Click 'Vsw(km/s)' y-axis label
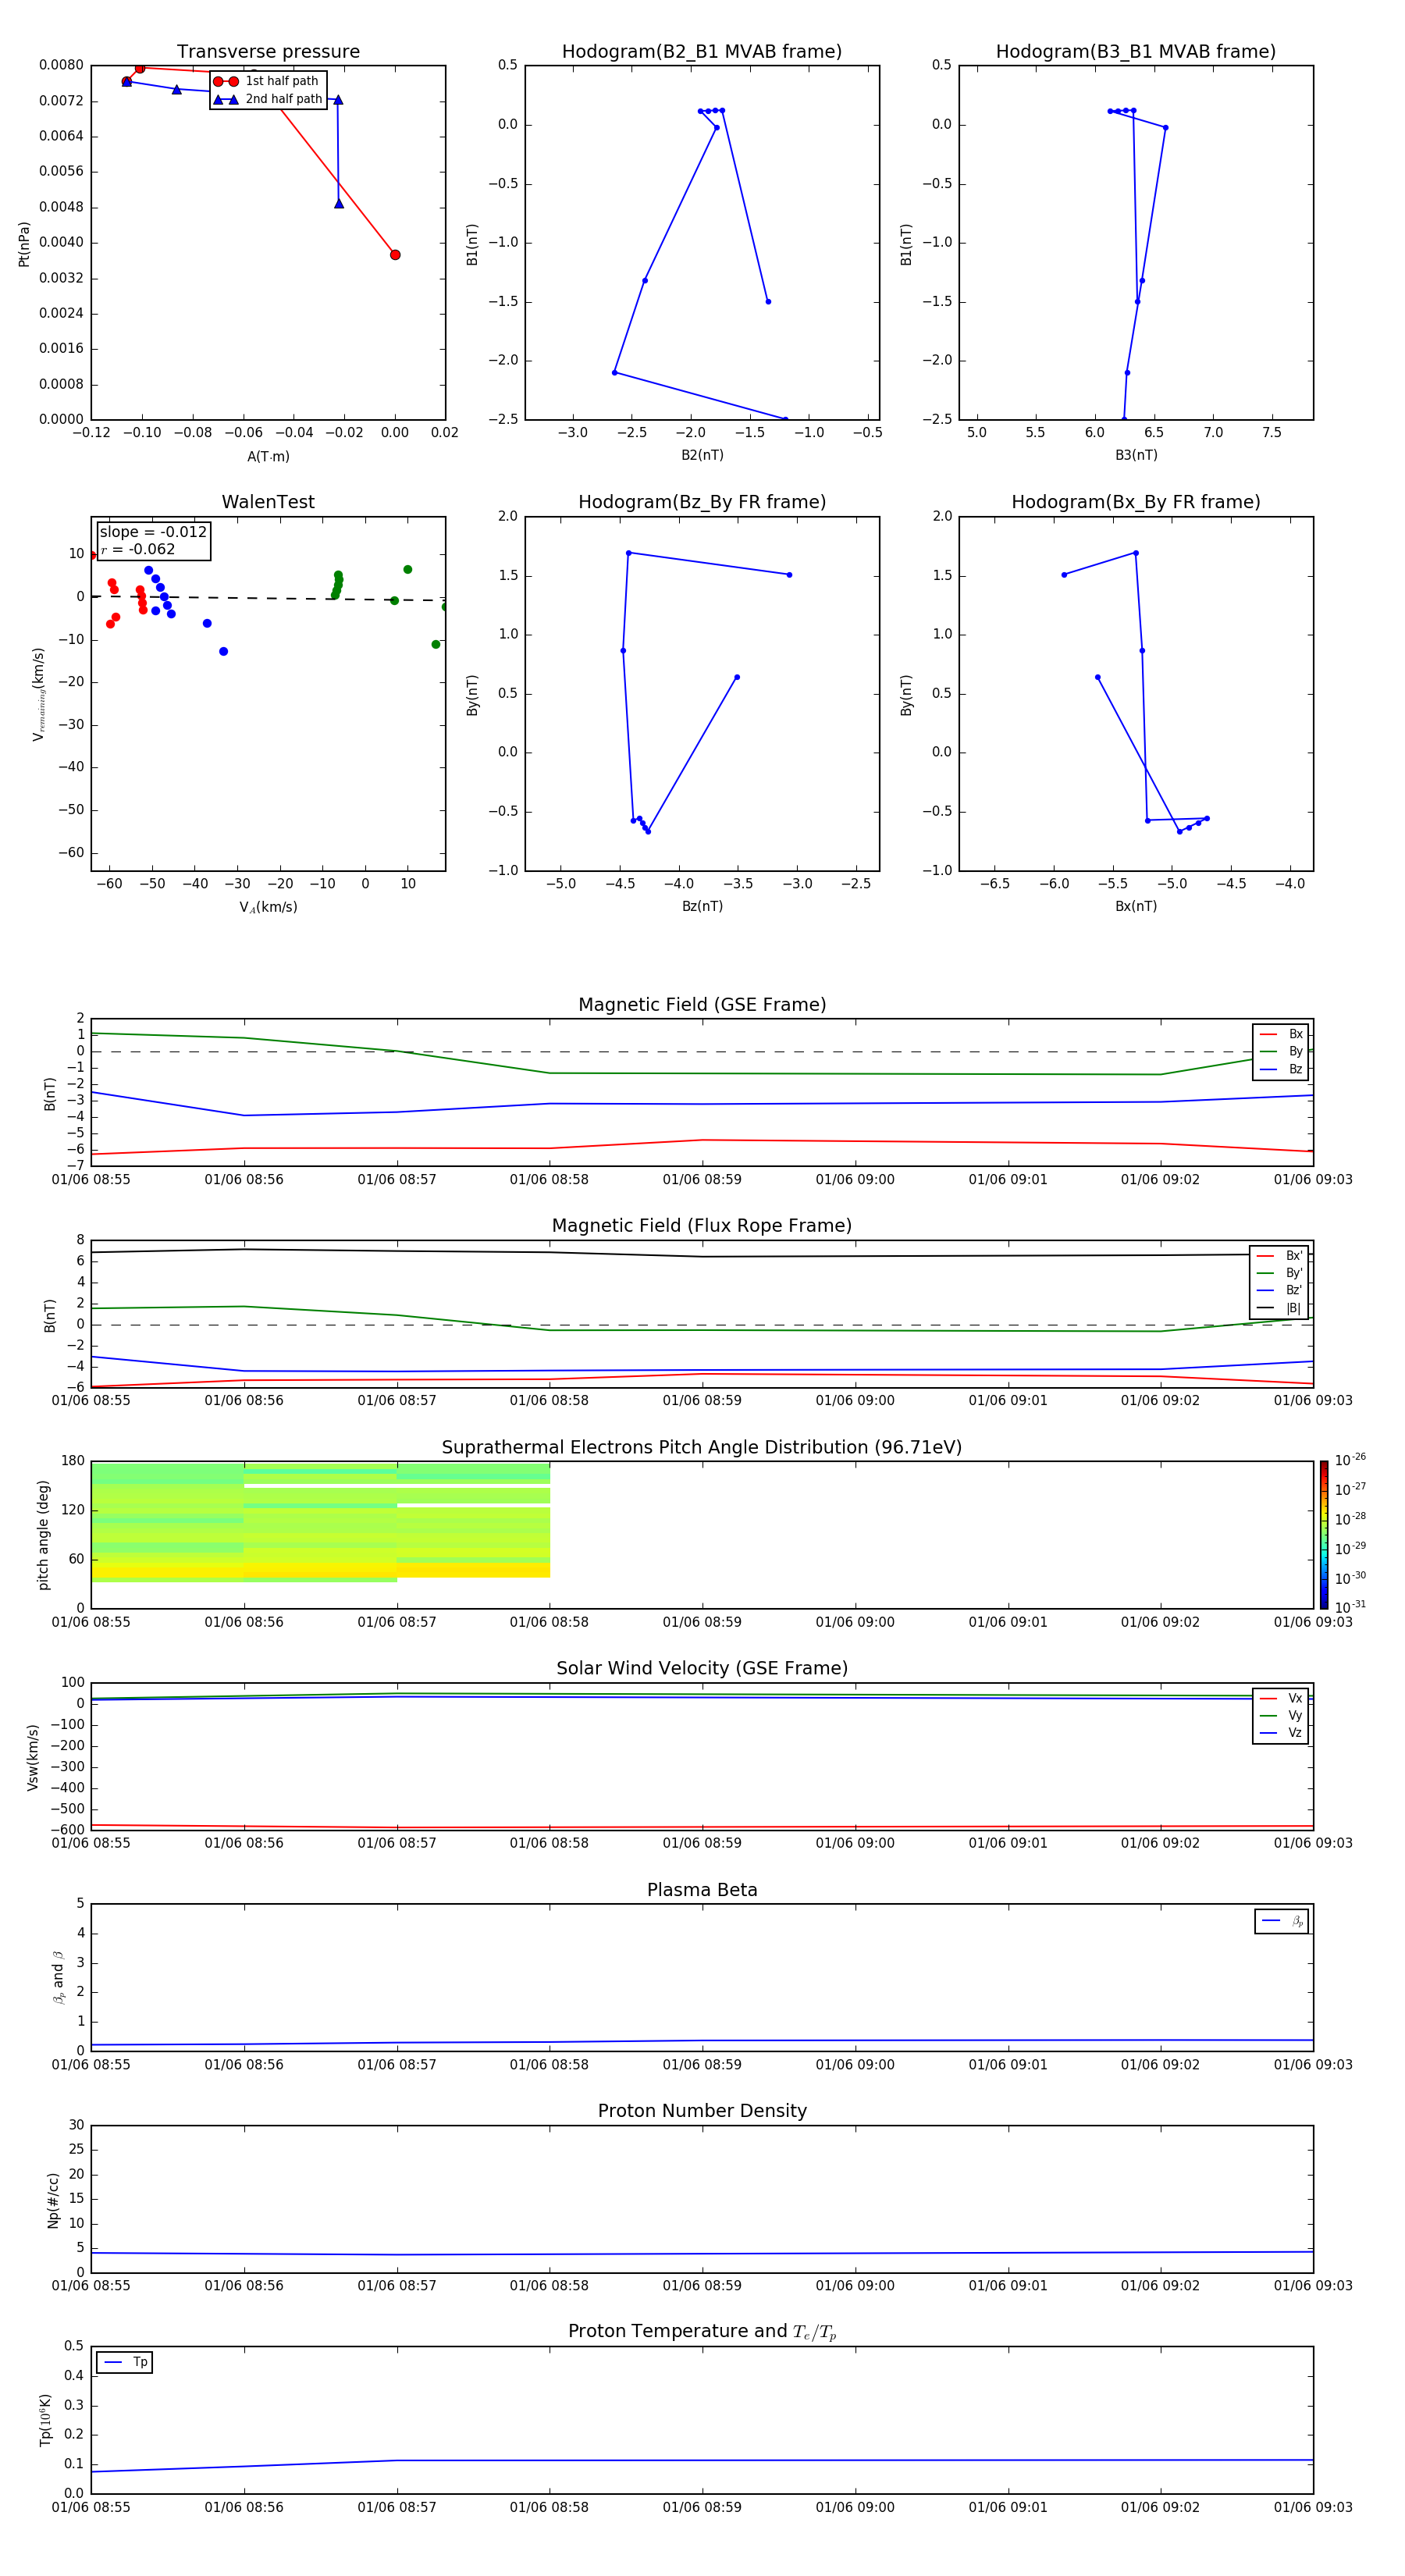Screen dimensions: 1405x2576 [x=32, y=1757]
